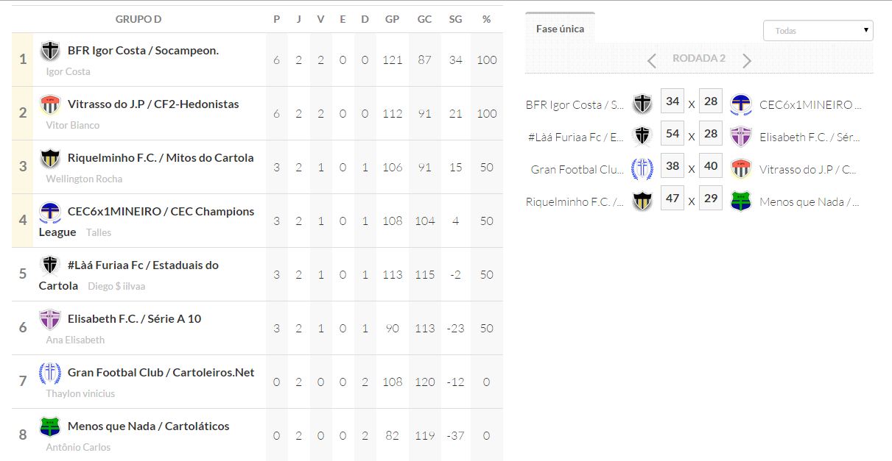The width and height of the screenshot is (892, 461).
Task: Select the Fase única tab
Action: click(560, 29)
